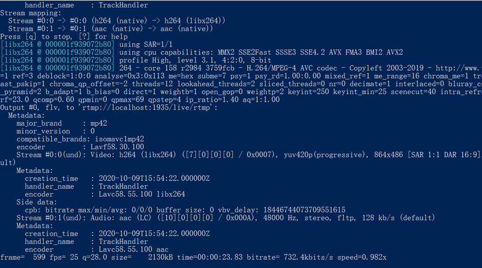Click the http://www link on the libx264 line

coord(458,68)
